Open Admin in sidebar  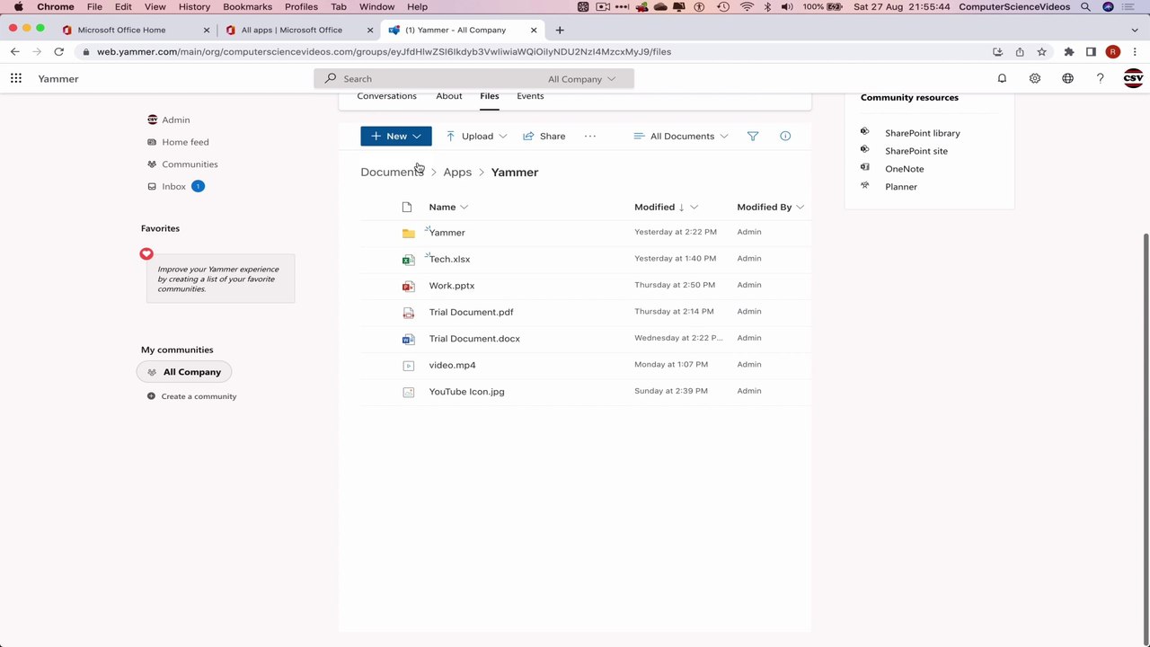pos(175,120)
